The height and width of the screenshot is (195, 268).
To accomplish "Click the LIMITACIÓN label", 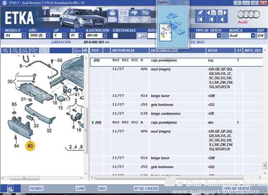I will click(61, 42).
